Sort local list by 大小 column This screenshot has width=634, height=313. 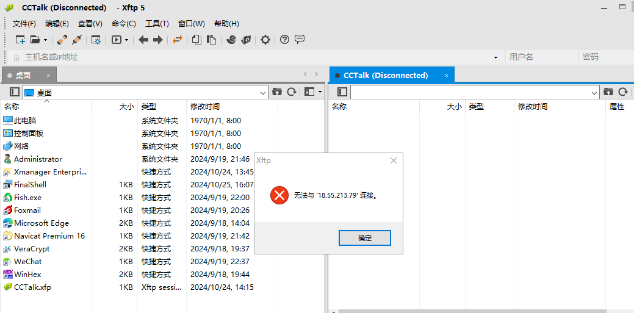click(115, 107)
